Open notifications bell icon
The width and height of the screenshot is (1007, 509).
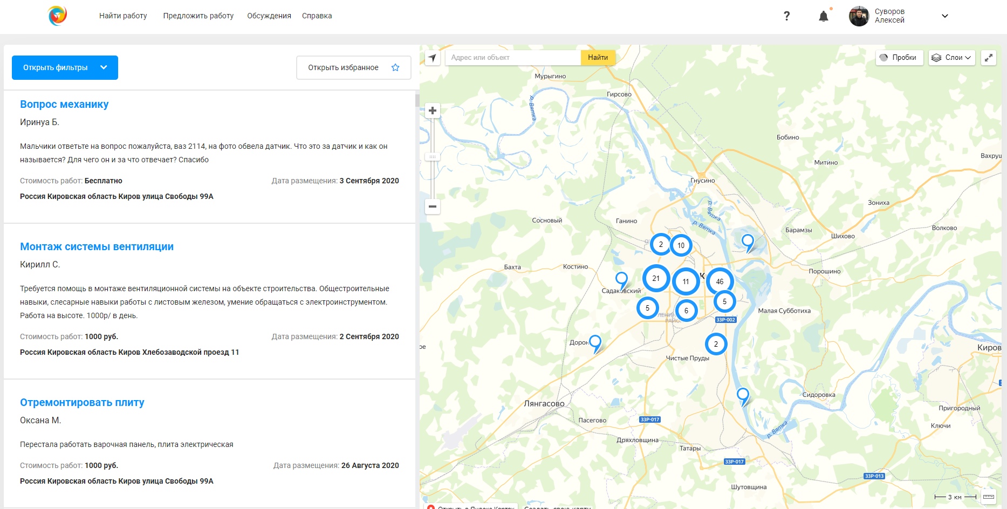(823, 16)
